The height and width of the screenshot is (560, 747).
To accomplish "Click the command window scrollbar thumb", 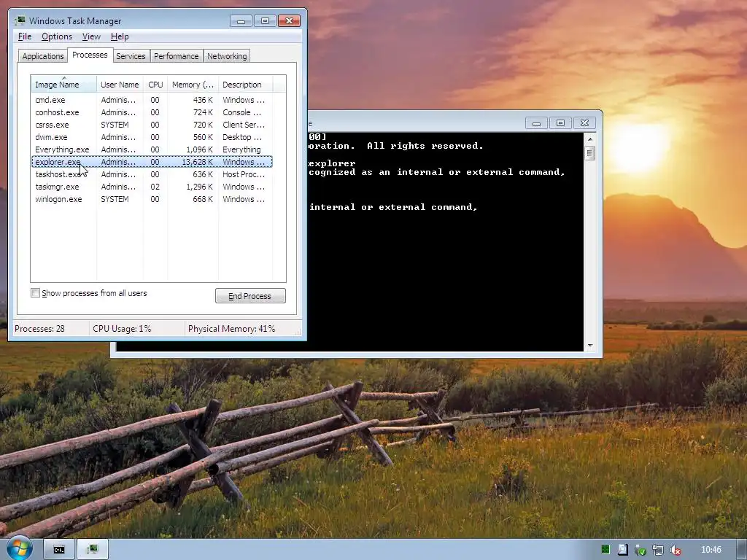I will [x=589, y=153].
